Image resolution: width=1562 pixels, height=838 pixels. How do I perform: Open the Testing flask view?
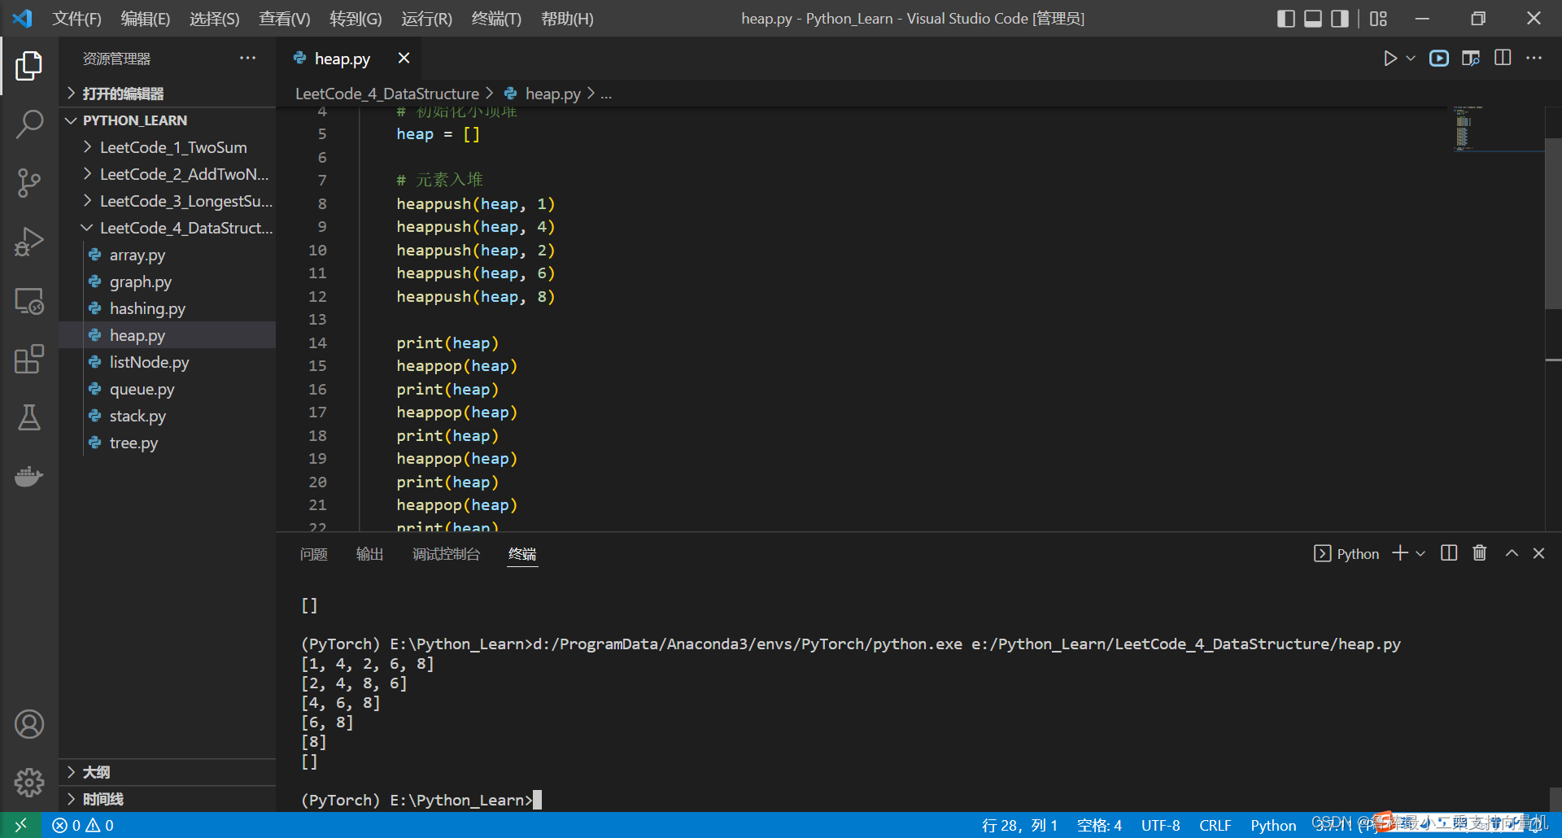[29, 417]
